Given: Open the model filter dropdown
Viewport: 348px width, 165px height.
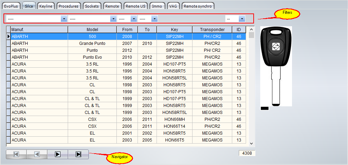Looking at the screenshot, I should point(113,19).
